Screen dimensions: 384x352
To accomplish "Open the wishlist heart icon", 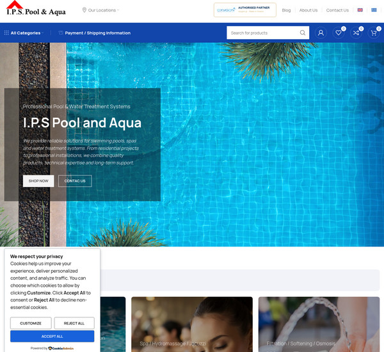I will coord(339,33).
